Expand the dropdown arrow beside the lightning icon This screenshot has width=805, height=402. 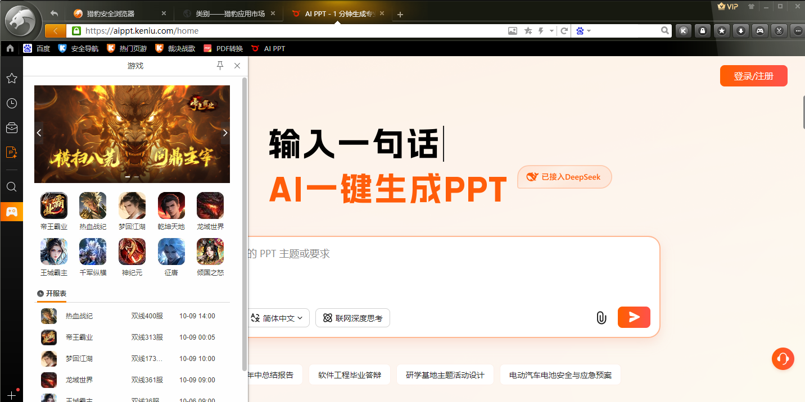(x=552, y=31)
